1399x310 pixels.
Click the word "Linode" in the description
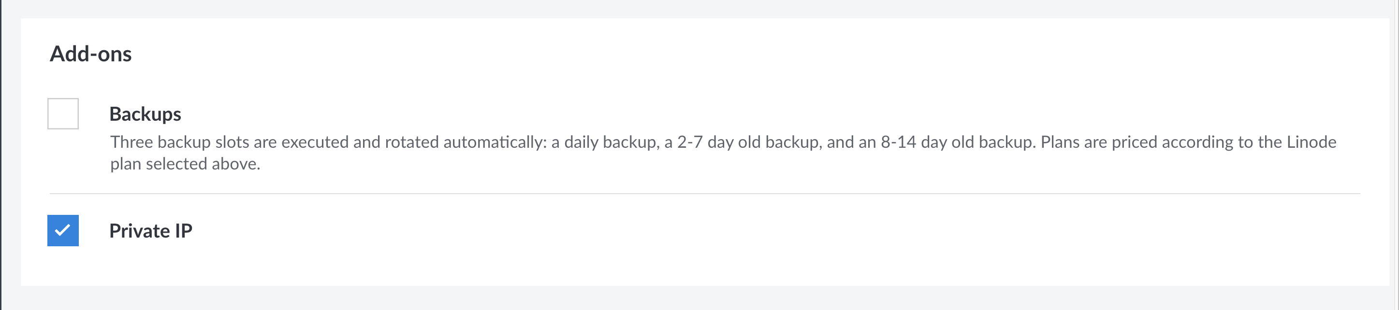(x=1312, y=142)
